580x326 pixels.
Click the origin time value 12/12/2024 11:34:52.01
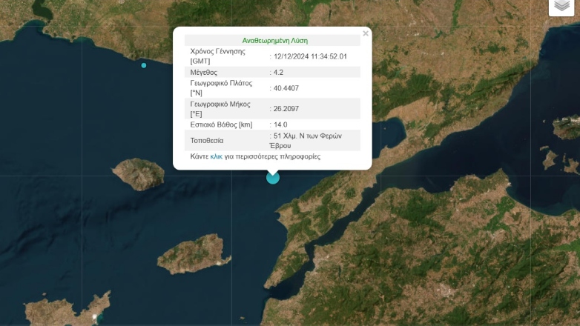(x=311, y=56)
